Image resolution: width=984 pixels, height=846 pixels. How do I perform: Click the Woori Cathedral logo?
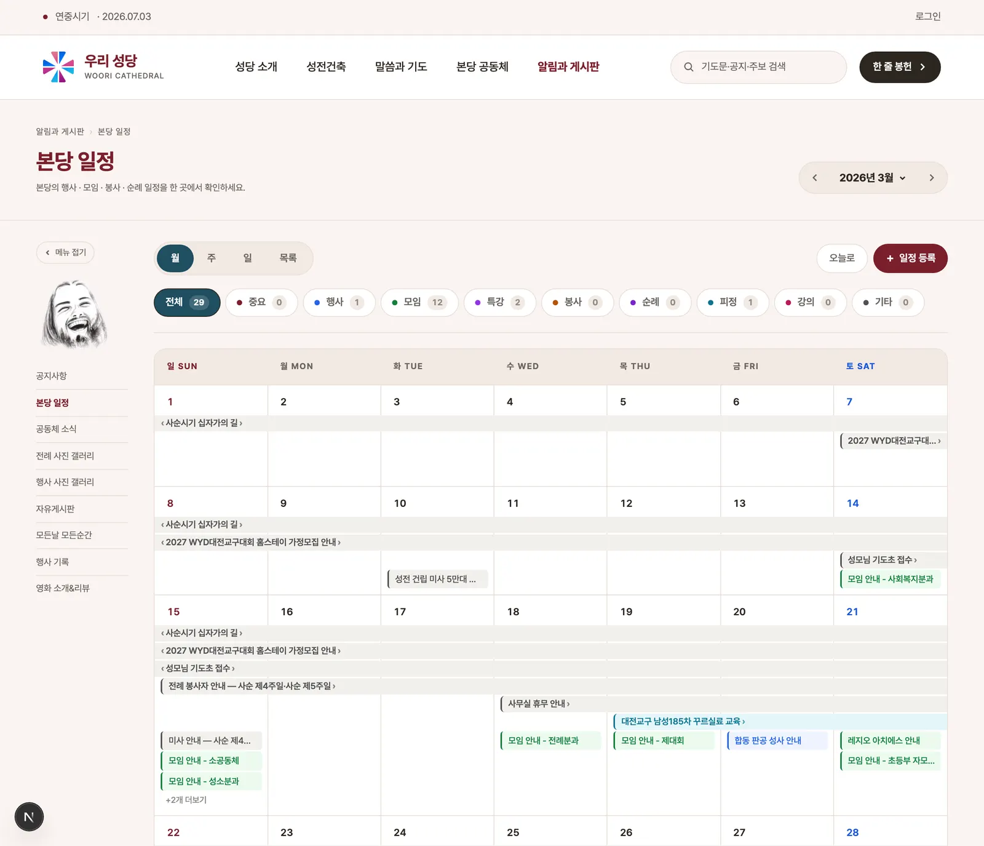click(103, 67)
